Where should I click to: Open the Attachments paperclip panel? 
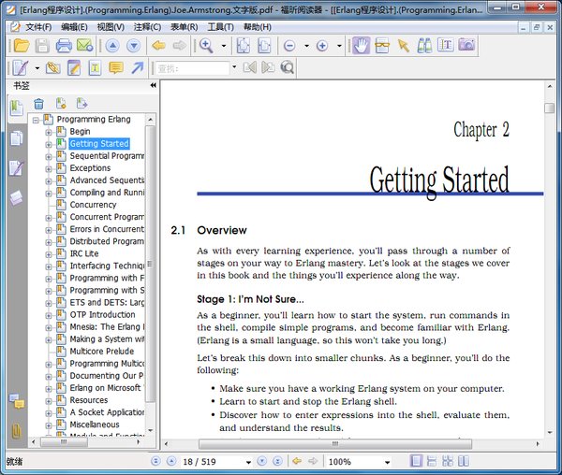point(17,432)
